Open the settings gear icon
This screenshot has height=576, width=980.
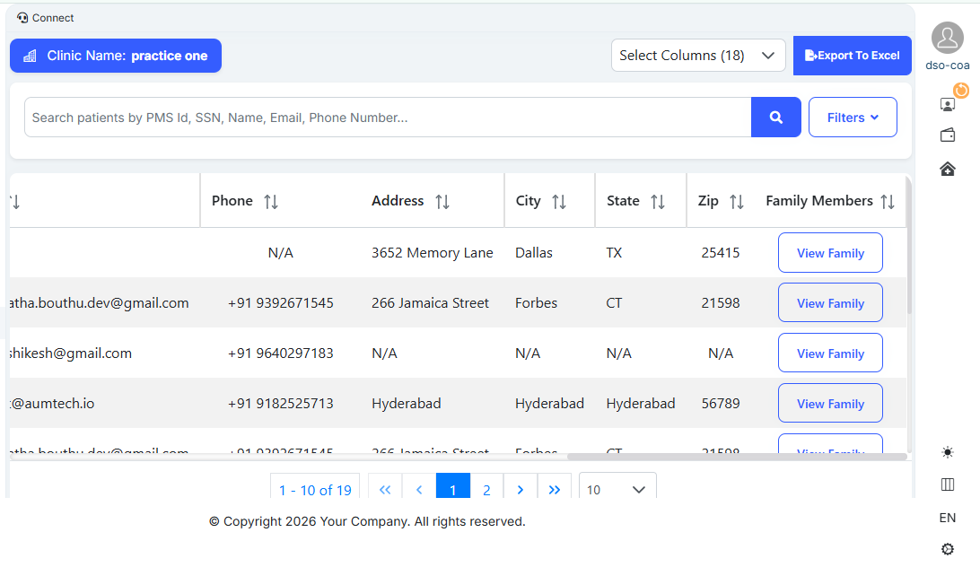[947, 549]
